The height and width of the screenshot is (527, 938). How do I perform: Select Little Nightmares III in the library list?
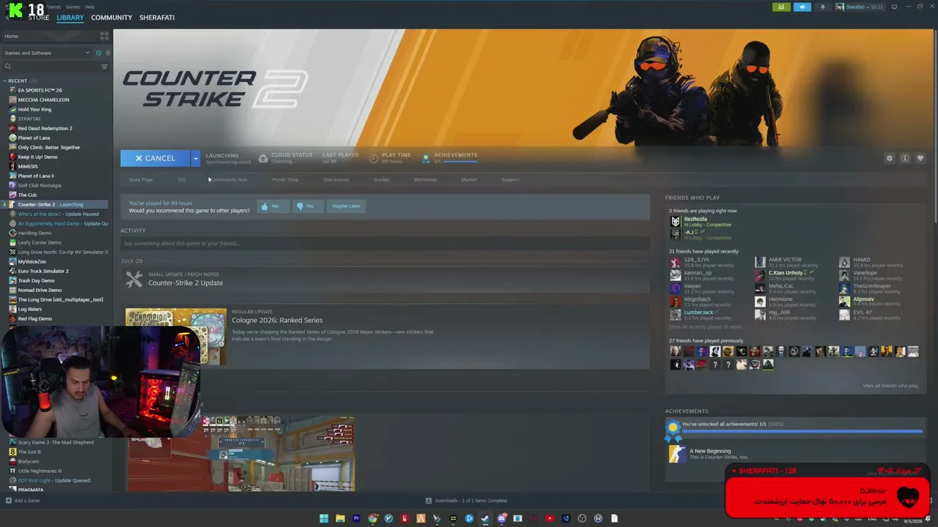click(40, 471)
